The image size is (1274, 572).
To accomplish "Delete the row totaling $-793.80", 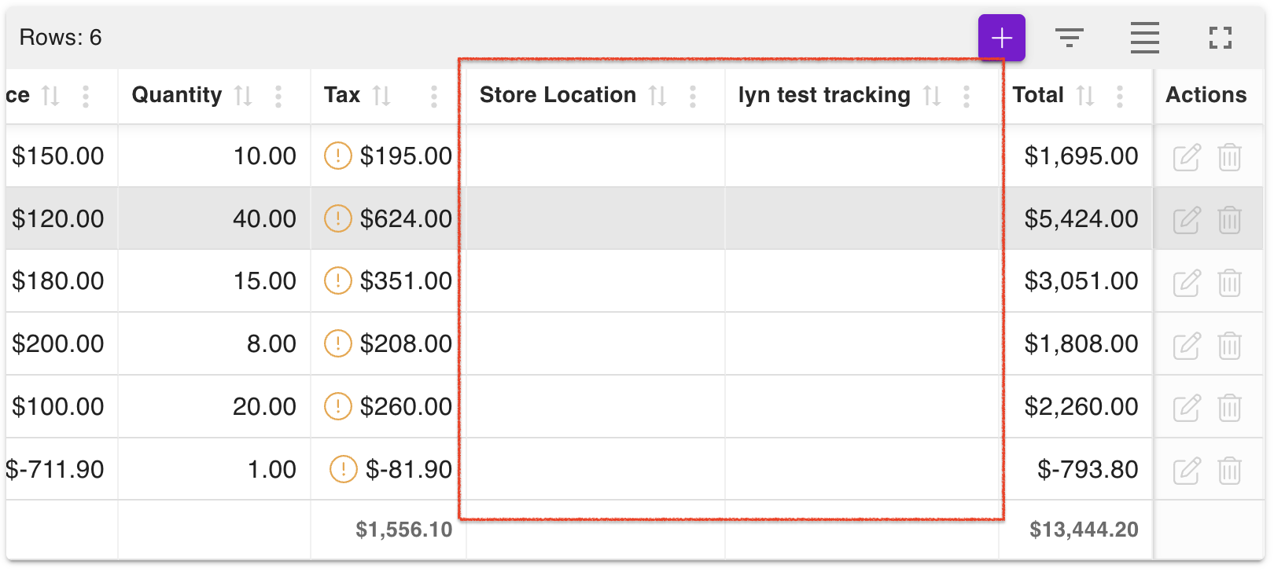I will point(1230,471).
